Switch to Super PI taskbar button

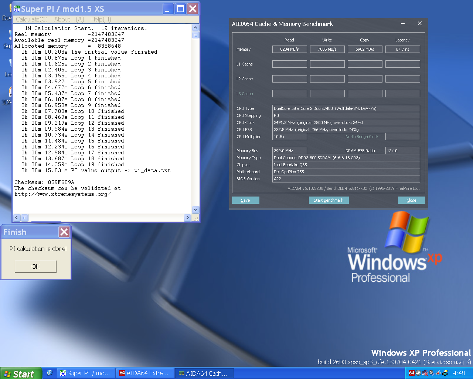(86, 373)
